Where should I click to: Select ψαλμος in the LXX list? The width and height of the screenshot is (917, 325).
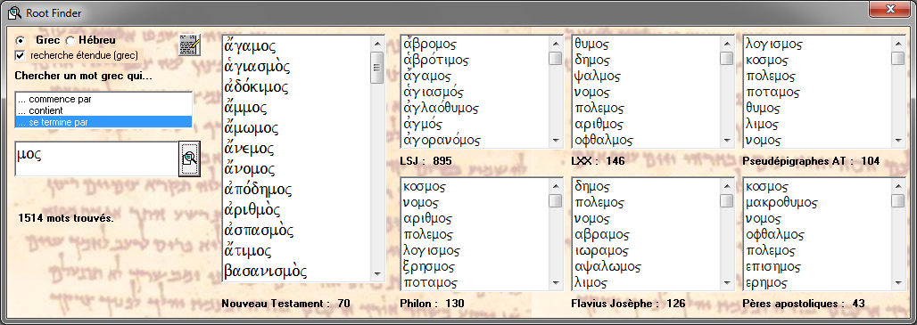coord(597,76)
